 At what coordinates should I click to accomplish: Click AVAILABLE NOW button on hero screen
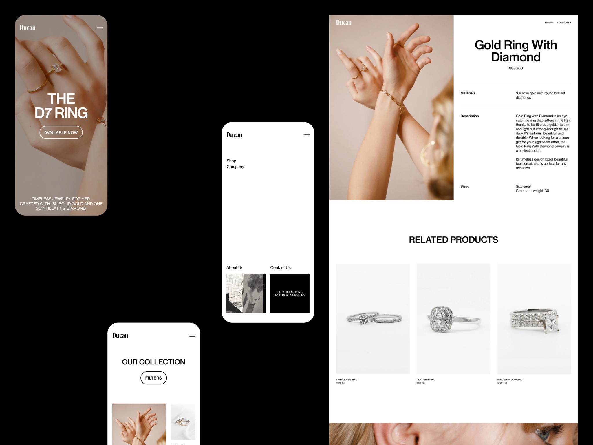pos(61,132)
